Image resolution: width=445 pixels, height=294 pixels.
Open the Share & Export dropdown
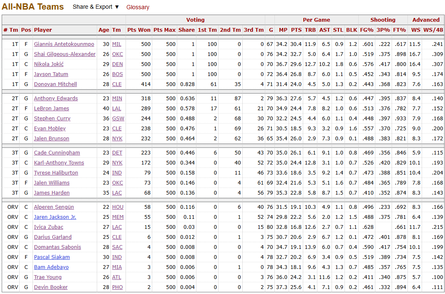96,7
